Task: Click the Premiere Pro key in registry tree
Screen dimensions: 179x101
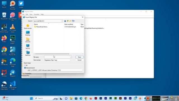Action: 25,76
